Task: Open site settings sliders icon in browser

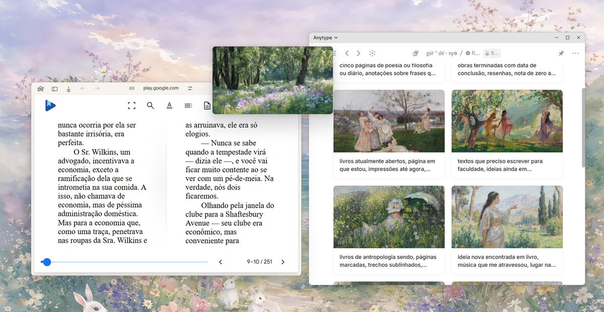Action: (x=190, y=88)
